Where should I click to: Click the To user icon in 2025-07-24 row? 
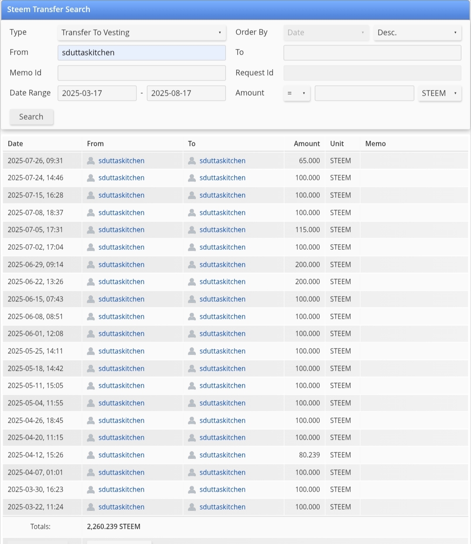pyautogui.click(x=192, y=178)
